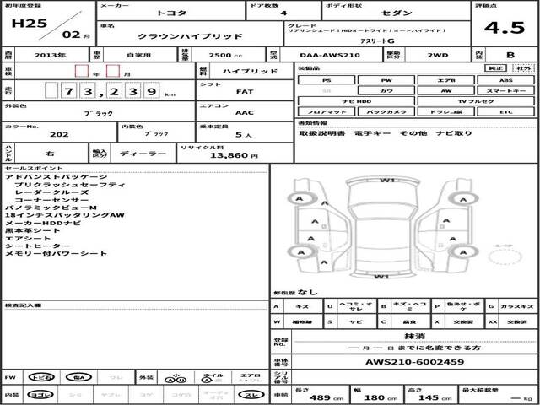
Task: Click the バックカメラ equipment box
Action: pyautogui.click(x=386, y=111)
